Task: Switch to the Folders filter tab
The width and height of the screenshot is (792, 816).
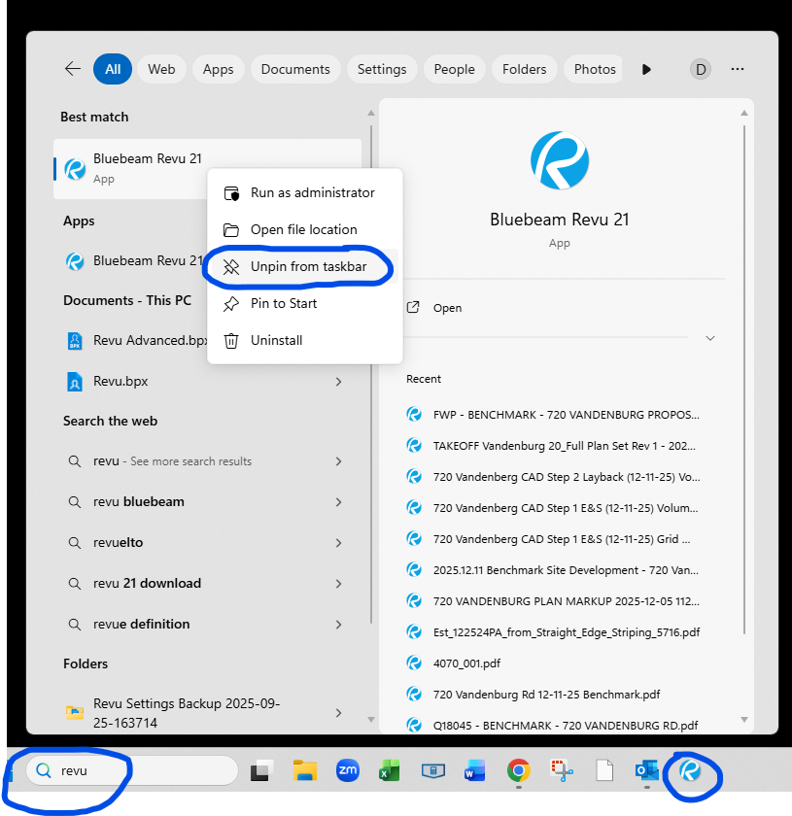Action: [x=525, y=69]
